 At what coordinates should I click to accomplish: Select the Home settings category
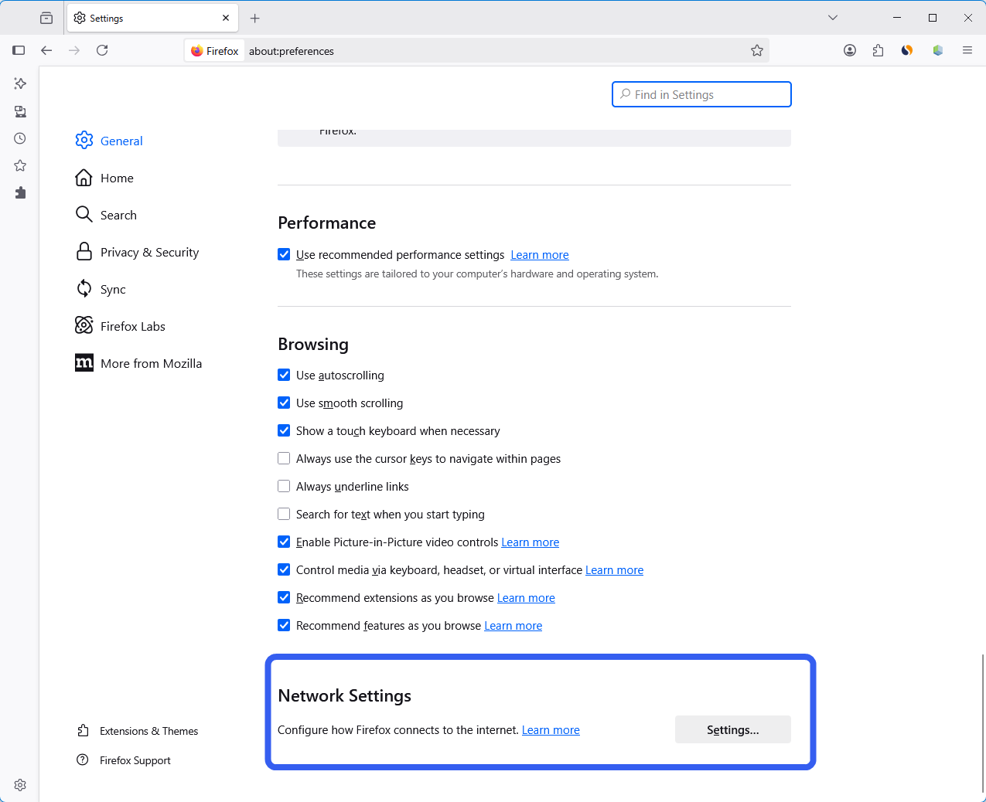[x=104, y=178]
